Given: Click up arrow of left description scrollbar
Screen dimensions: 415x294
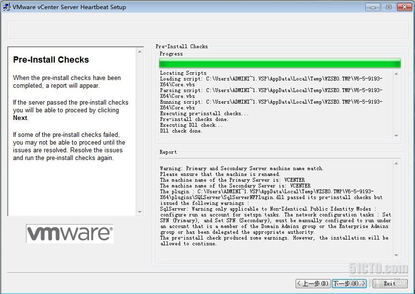Looking at the screenshot, I should coord(140,52).
